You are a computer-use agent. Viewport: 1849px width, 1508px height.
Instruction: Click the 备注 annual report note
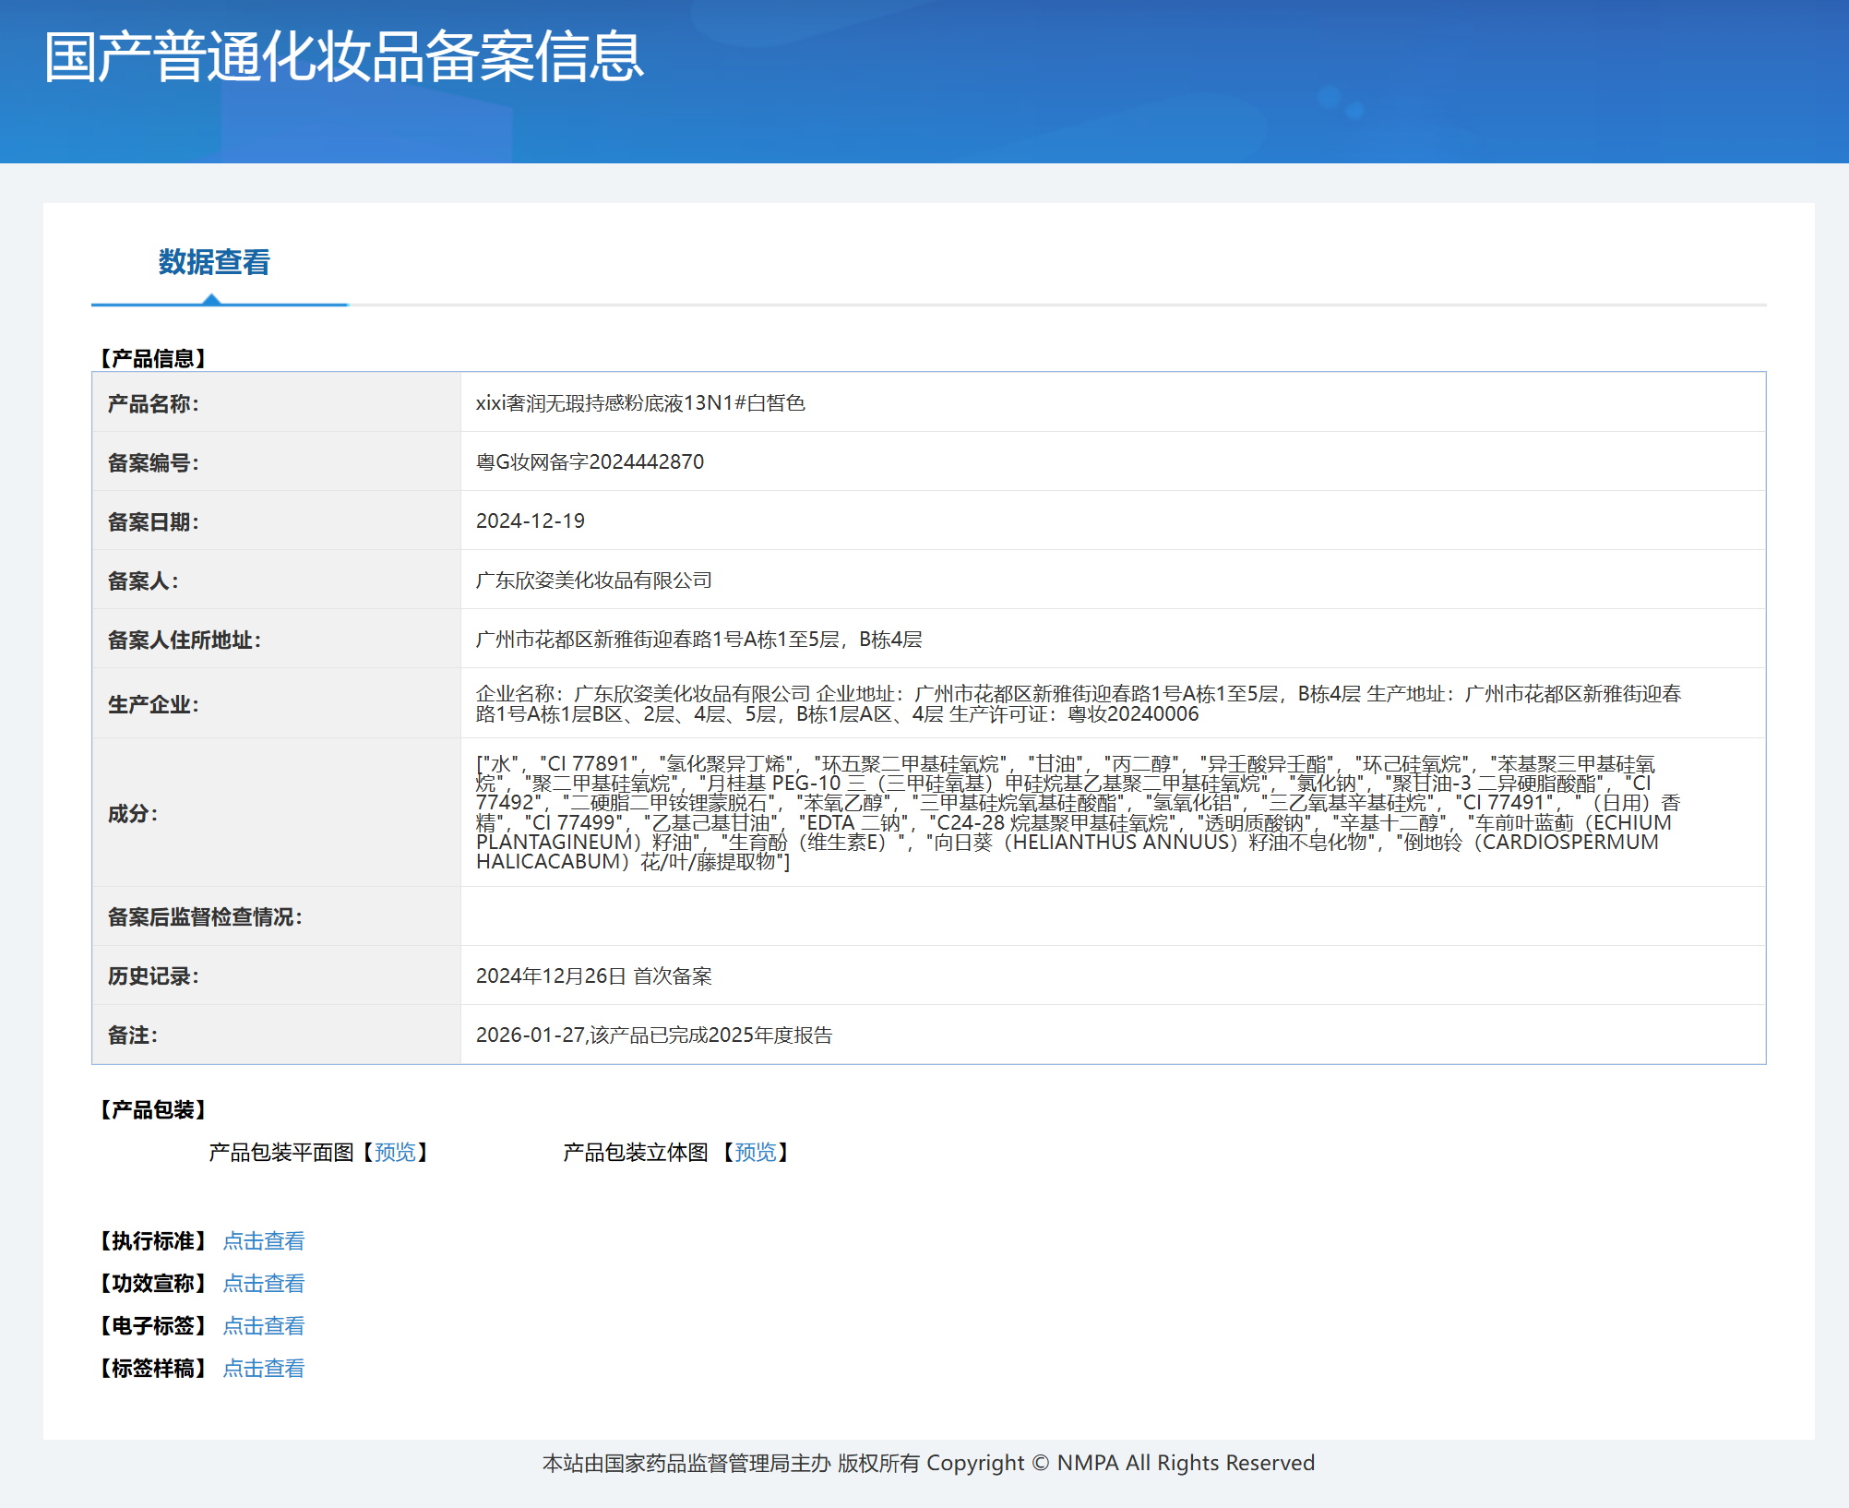(x=654, y=1035)
